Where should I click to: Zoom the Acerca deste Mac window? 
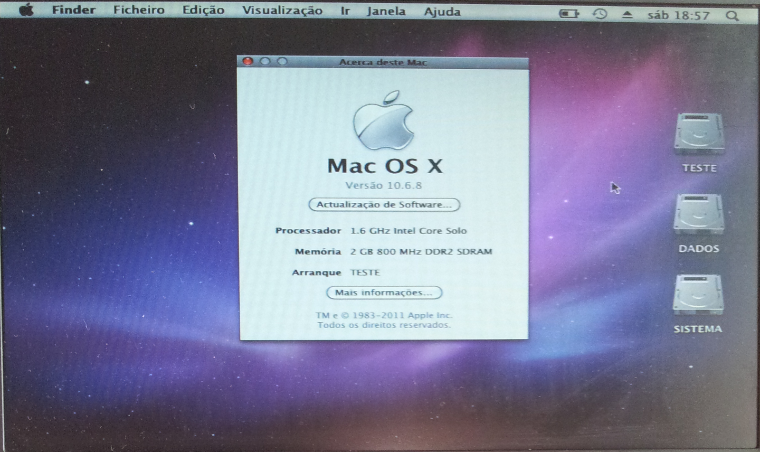coord(282,61)
